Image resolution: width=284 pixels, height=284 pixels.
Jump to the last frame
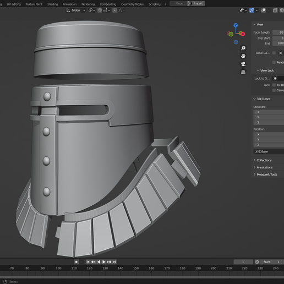114,262
